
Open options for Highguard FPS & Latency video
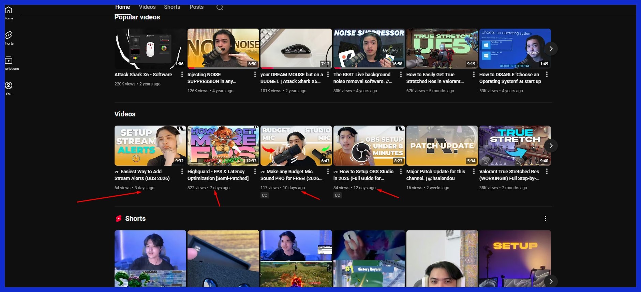click(x=255, y=171)
